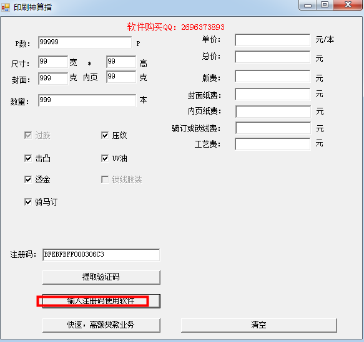Click the 注册码 text field
Image resolution: width=364 pixels, height=342 pixels.
click(101, 255)
